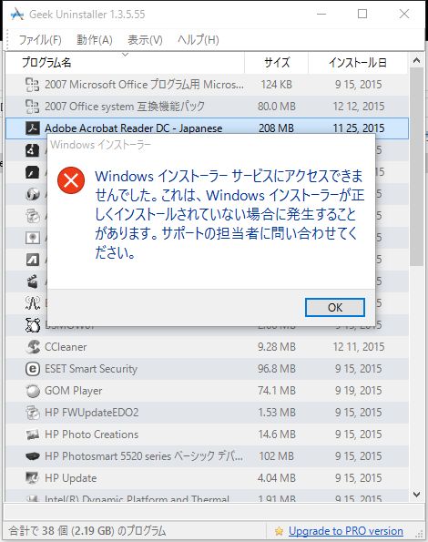Open the 表示(V) menu

click(145, 40)
